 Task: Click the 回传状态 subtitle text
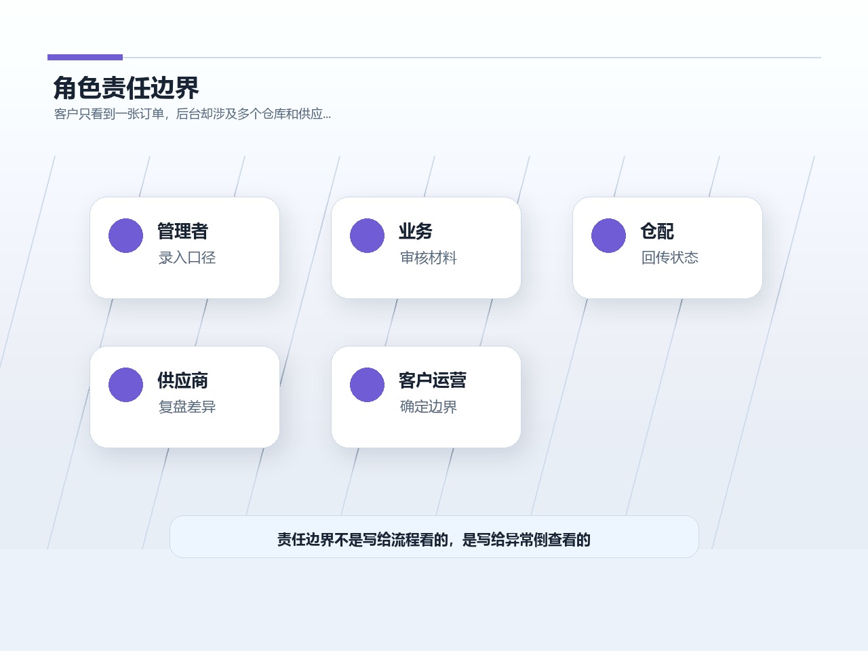click(670, 258)
